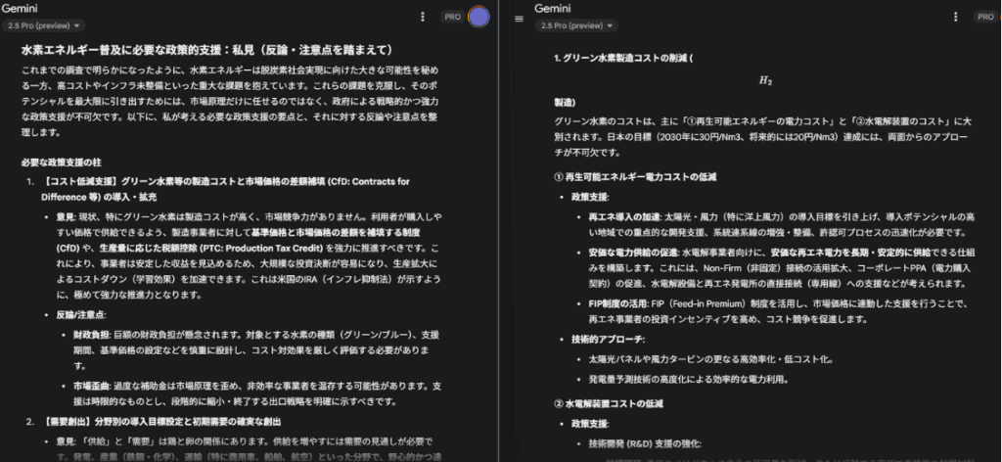Open three-dot options menu in left Gemini window

(x=423, y=18)
